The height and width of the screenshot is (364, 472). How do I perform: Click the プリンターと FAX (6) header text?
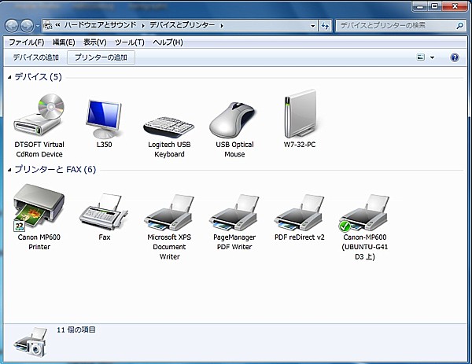point(55,170)
